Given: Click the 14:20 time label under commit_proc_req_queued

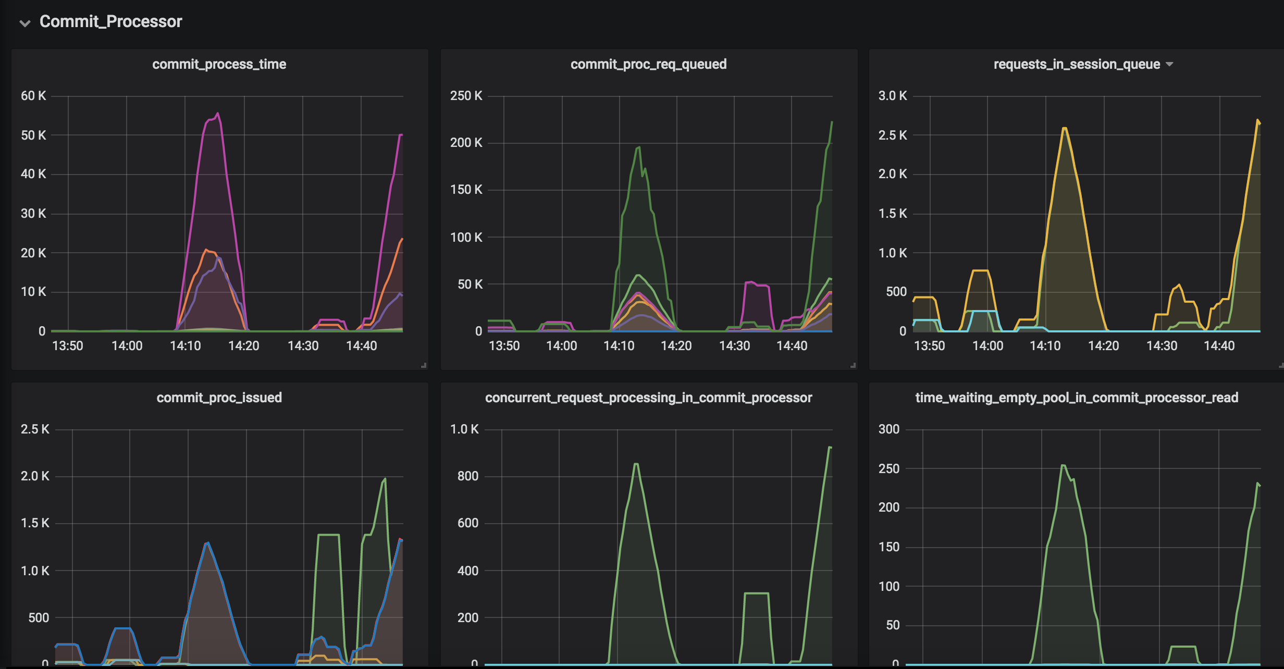Looking at the screenshot, I should tap(676, 346).
